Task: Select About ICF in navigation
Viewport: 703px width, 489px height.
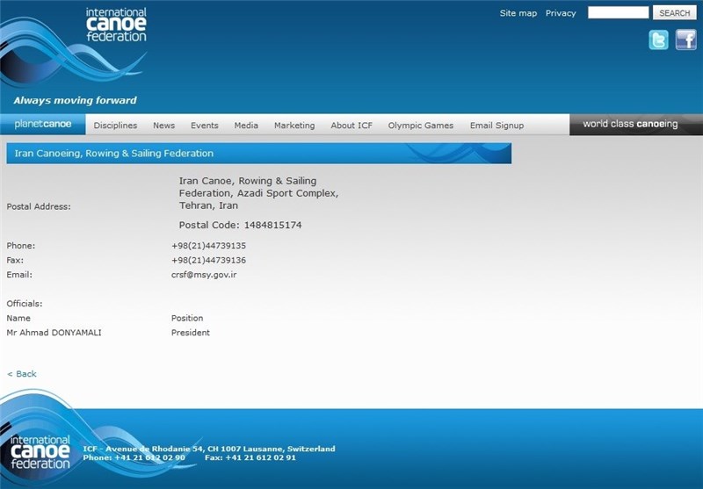Action: coord(351,126)
